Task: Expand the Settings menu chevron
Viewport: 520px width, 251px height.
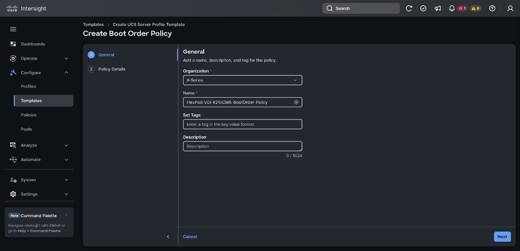Action: (66, 194)
